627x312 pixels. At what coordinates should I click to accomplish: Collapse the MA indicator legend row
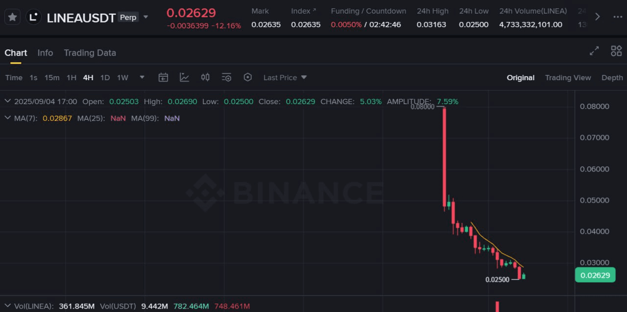click(x=7, y=118)
